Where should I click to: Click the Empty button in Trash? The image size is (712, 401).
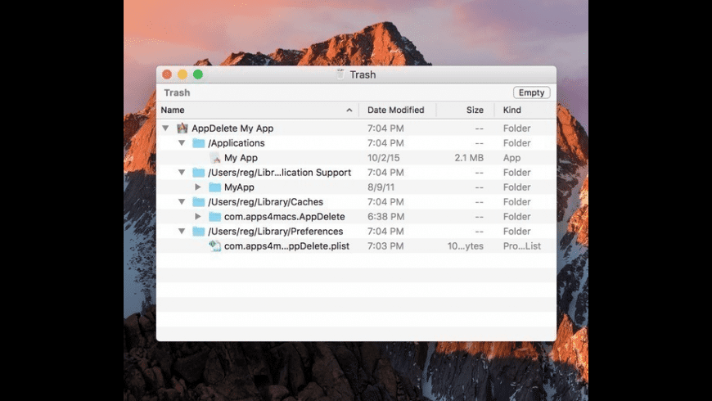tap(531, 92)
